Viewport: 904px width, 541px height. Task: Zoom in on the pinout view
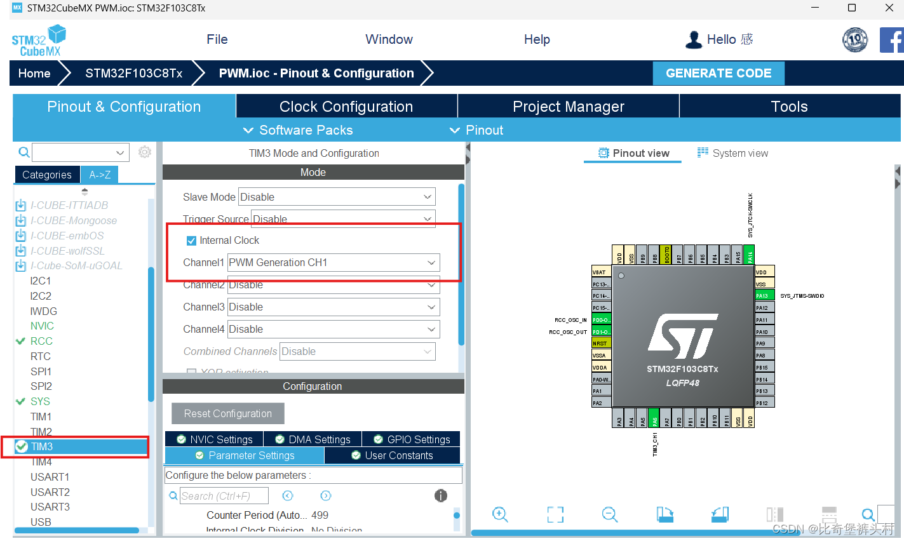(500, 514)
